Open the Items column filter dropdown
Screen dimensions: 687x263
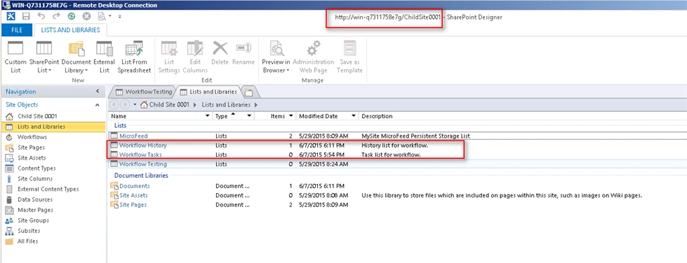[290, 116]
